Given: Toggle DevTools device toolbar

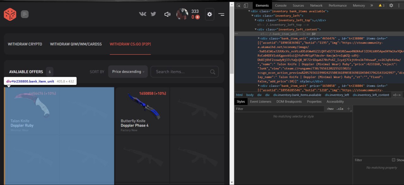Looking at the screenshot, I should 246,5.
